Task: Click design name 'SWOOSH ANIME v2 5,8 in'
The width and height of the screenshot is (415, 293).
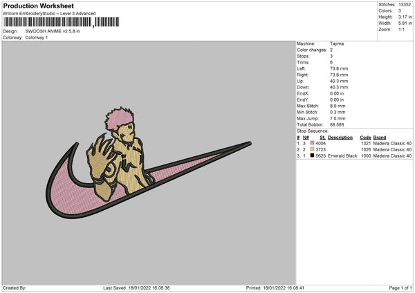Action: (x=53, y=31)
